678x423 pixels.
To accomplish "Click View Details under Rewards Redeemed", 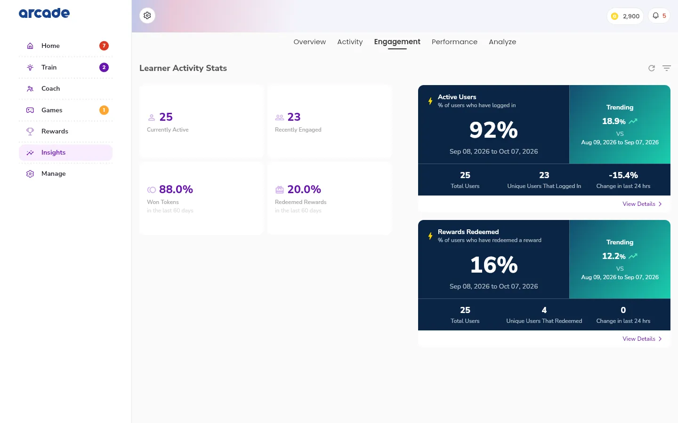I will pos(639,339).
